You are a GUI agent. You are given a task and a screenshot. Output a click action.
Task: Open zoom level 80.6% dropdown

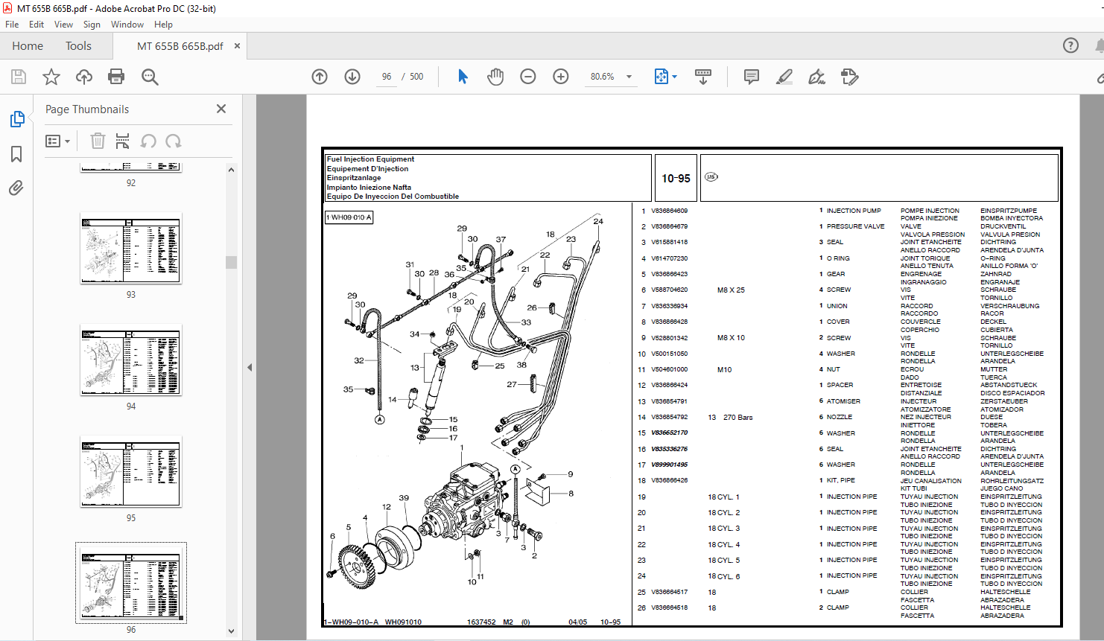click(629, 77)
